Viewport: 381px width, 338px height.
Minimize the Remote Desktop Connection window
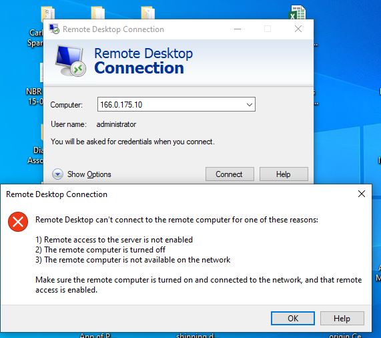[238, 29]
